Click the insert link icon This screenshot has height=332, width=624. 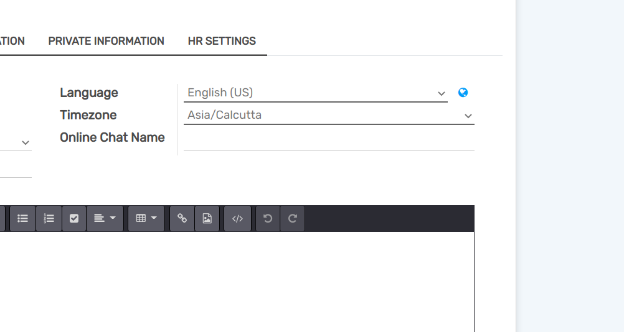[182, 218]
